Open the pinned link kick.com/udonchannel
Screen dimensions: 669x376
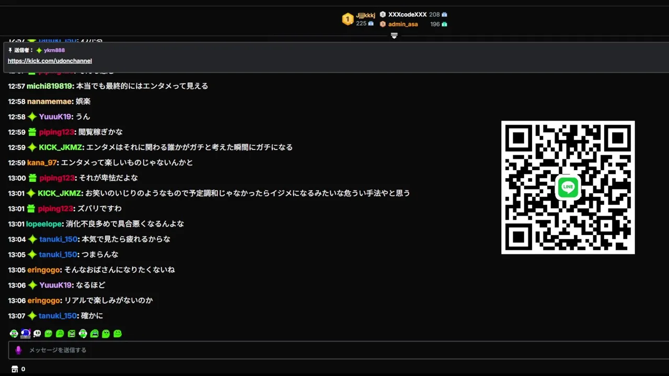point(50,61)
